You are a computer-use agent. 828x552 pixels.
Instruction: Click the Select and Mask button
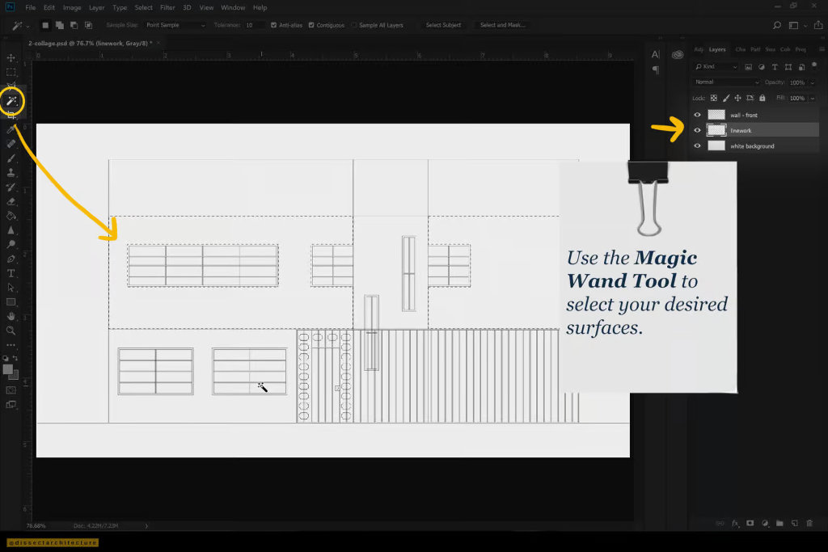[503, 25]
